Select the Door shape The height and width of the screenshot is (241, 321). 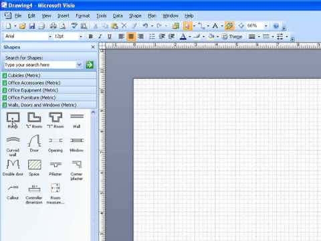point(34,143)
